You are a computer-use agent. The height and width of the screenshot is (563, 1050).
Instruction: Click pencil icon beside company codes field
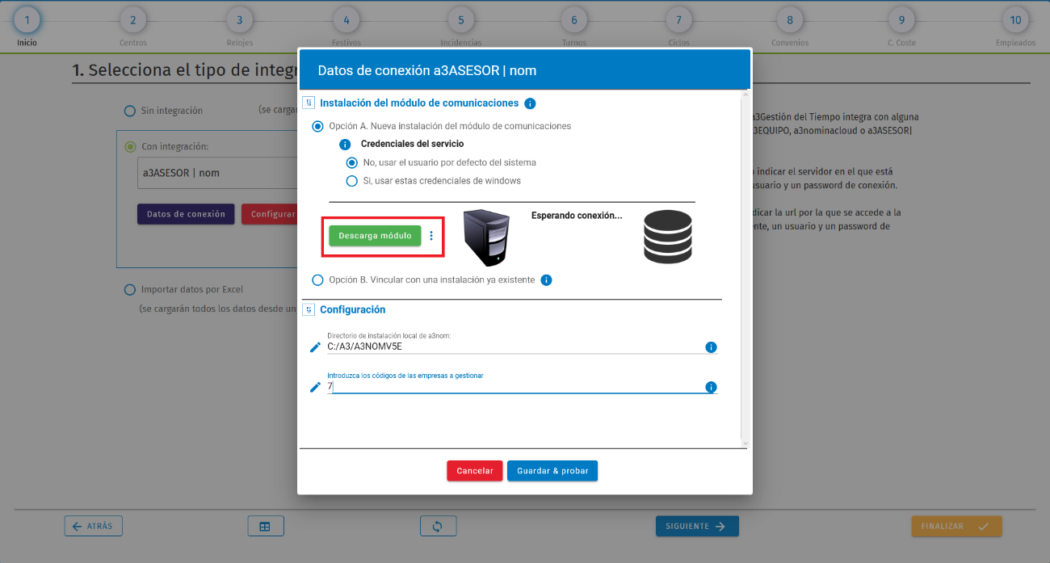coord(316,387)
